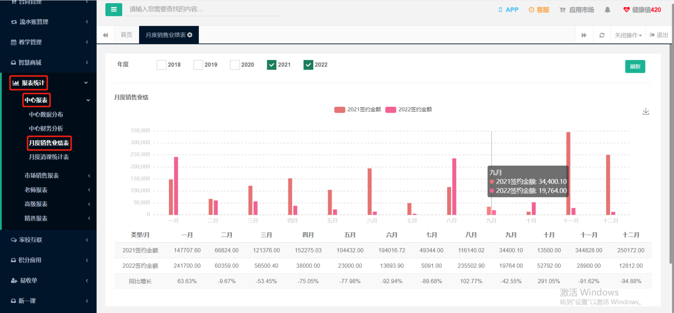Image resolution: width=674 pixels, height=313 pixels.
Task: Expand the 新一课 sidebar menu
Action: coord(49,301)
